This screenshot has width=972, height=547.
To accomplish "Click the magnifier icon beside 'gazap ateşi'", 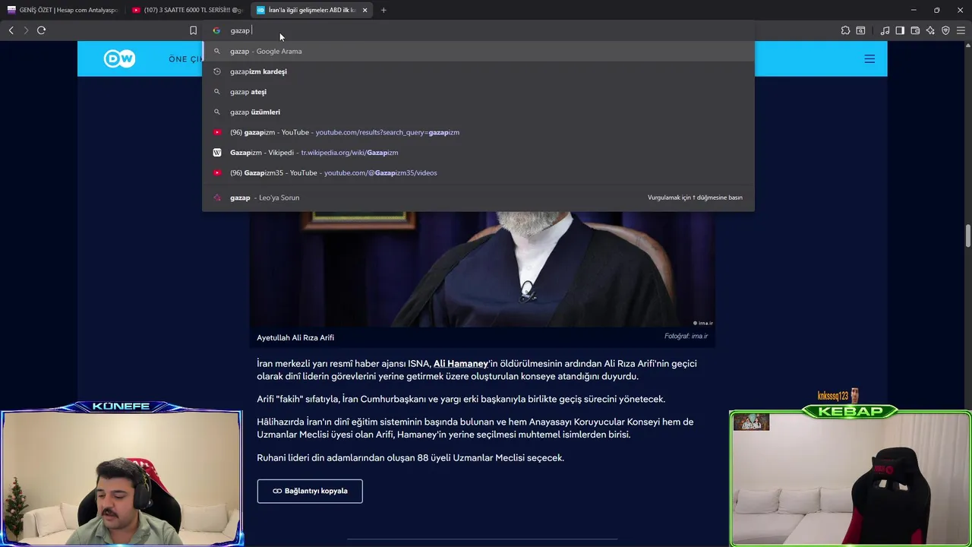I will 216,92.
